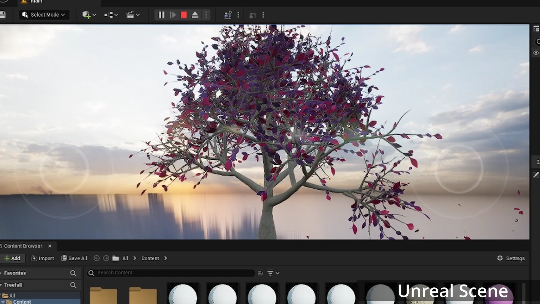
Task: Open Content Browser Settings
Action: pyautogui.click(x=511, y=258)
